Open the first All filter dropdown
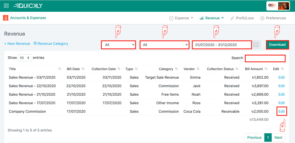295x143 pixels. (x=119, y=45)
